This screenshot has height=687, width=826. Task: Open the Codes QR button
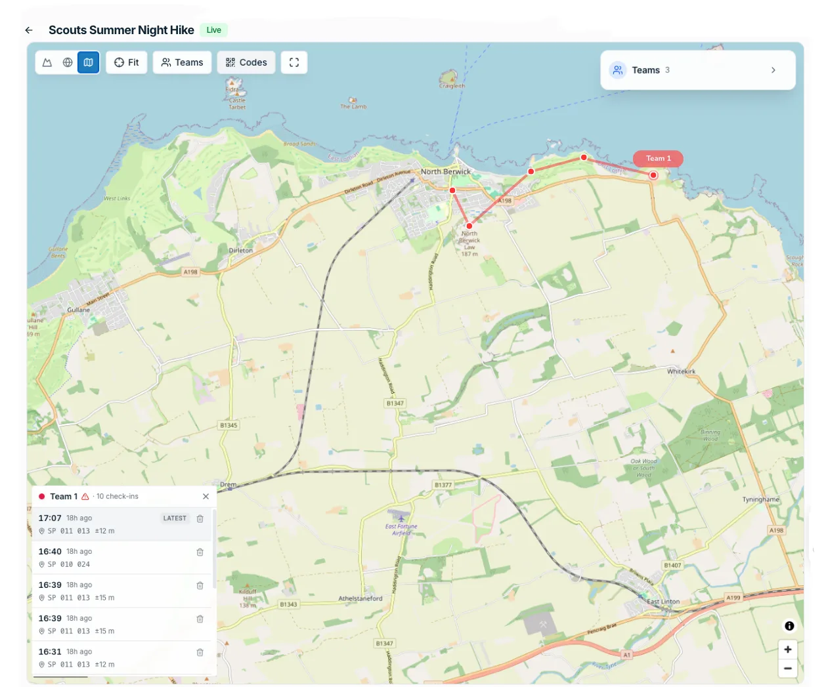246,62
